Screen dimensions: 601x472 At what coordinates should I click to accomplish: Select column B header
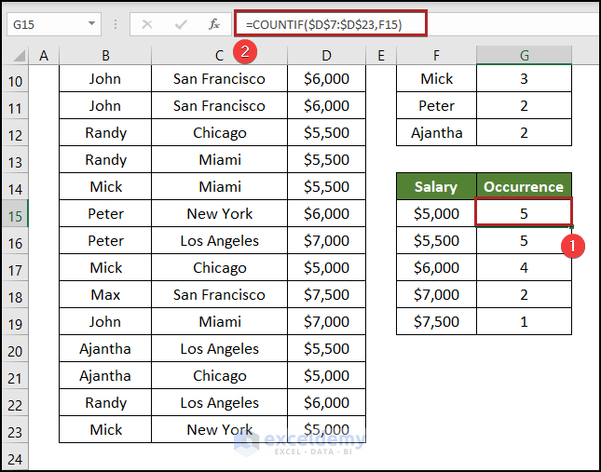(x=105, y=57)
